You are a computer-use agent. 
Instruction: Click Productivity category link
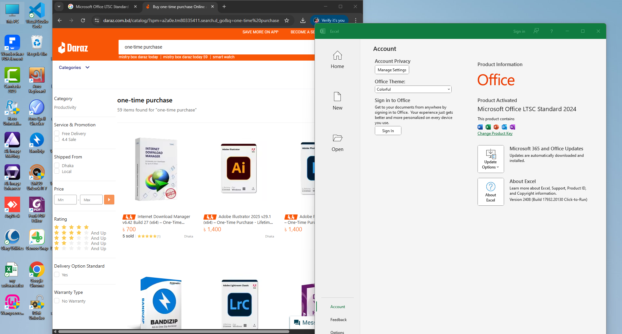pyautogui.click(x=65, y=108)
